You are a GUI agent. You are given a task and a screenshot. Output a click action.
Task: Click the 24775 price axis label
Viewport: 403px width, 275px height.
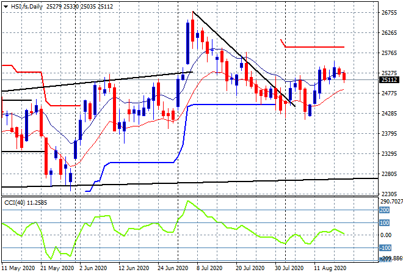389,93
